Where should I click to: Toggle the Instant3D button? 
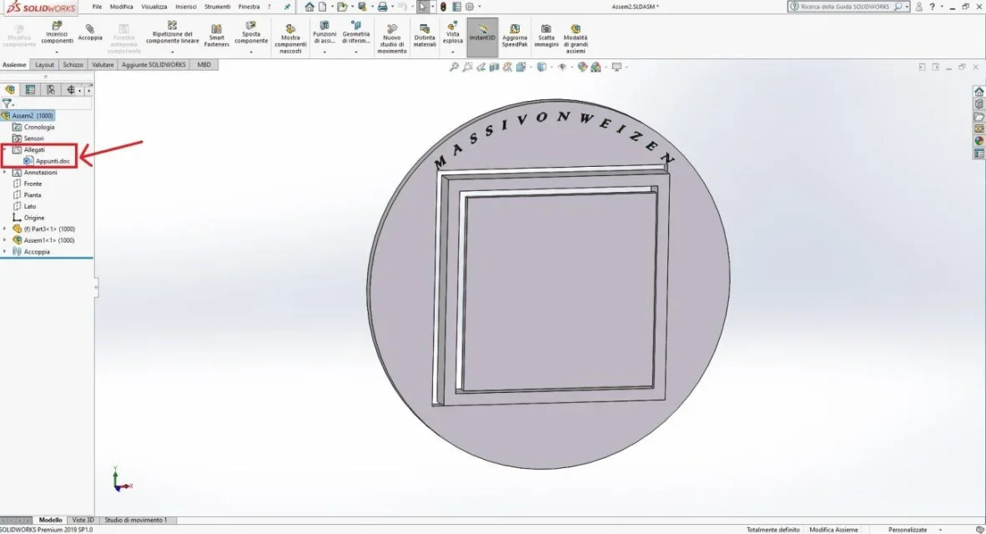pyautogui.click(x=482, y=37)
